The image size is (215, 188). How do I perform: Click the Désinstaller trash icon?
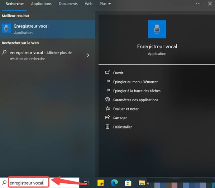[x=107, y=127]
